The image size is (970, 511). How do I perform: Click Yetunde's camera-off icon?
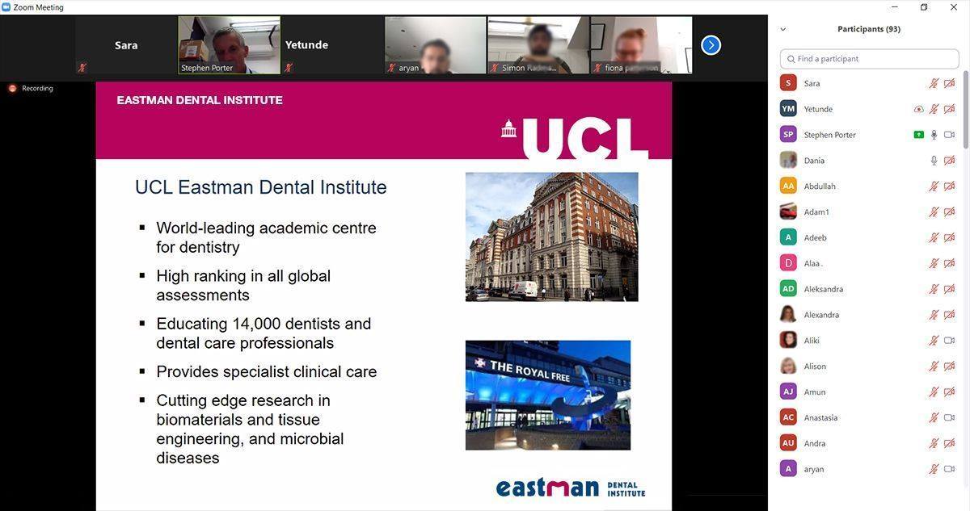coord(950,109)
